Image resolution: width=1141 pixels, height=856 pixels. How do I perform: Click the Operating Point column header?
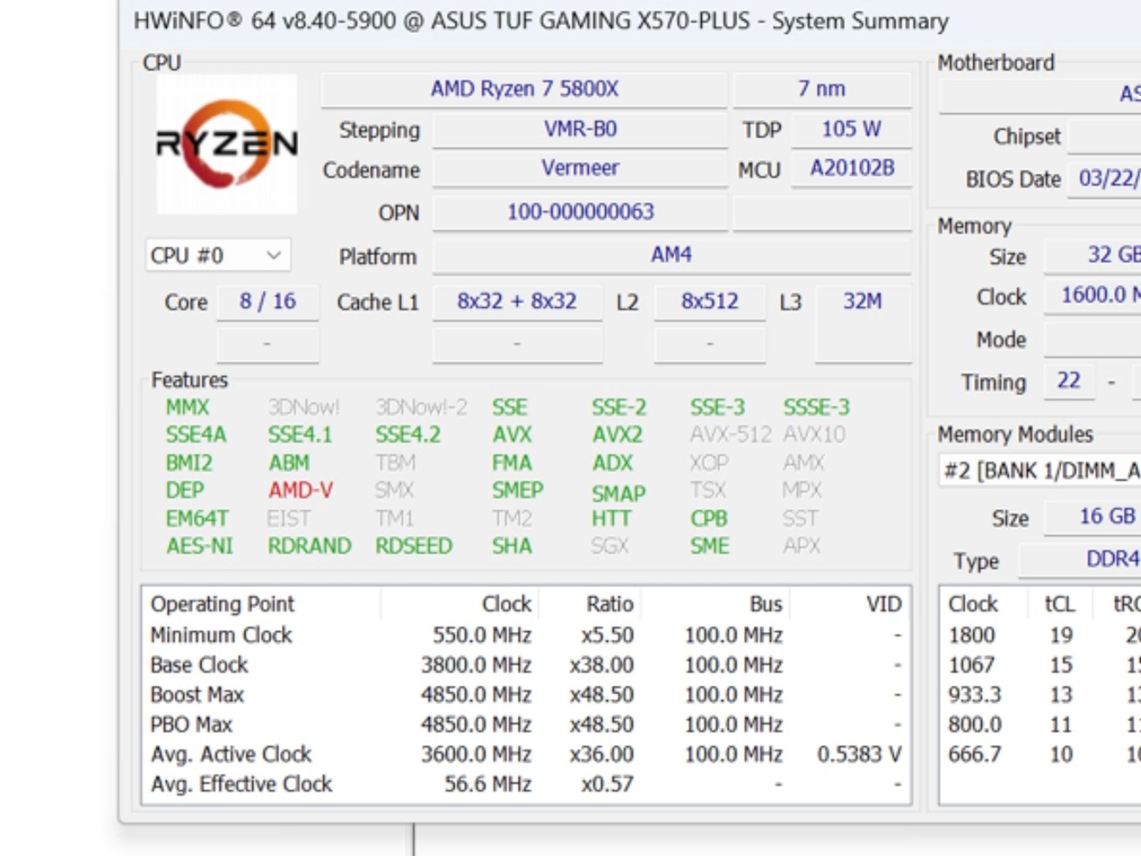[262, 604]
